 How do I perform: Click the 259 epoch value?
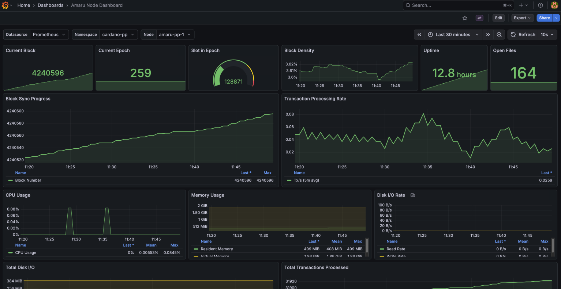click(141, 73)
